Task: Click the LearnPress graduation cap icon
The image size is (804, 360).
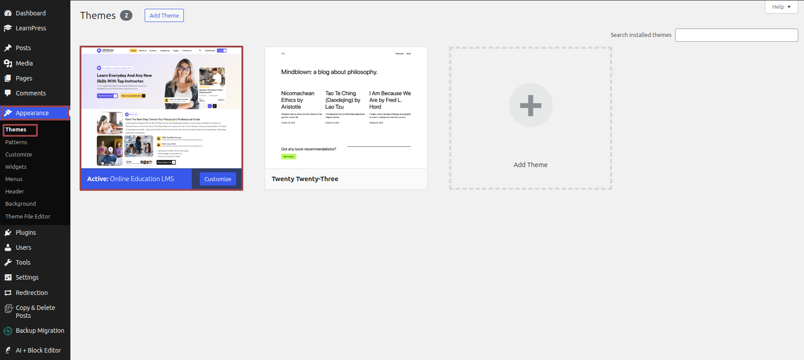Action: click(x=8, y=28)
